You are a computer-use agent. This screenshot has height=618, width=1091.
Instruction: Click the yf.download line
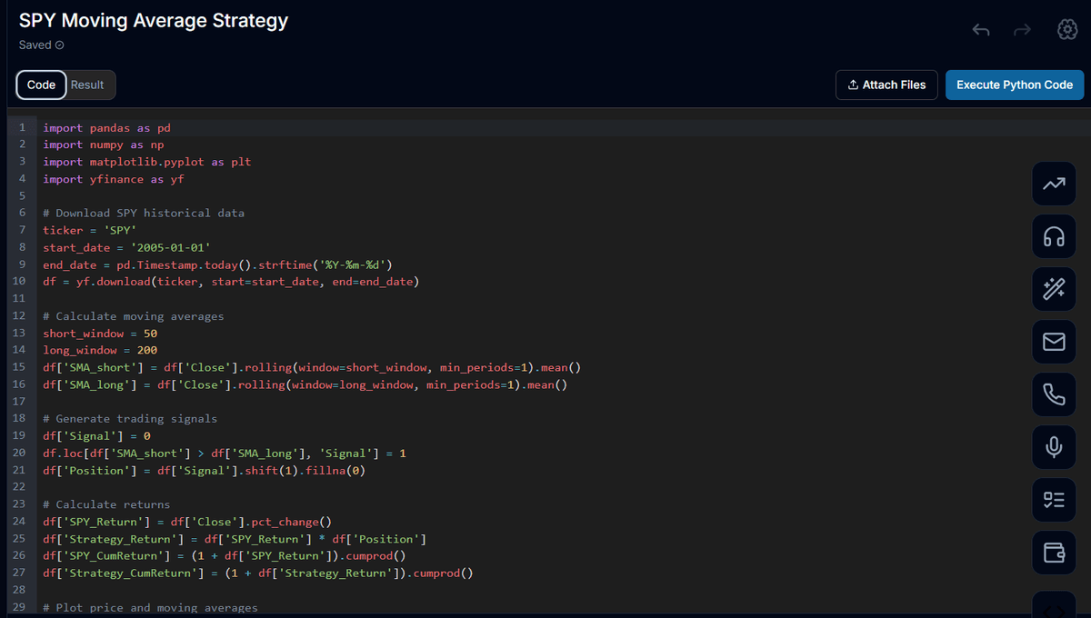click(231, 282)
